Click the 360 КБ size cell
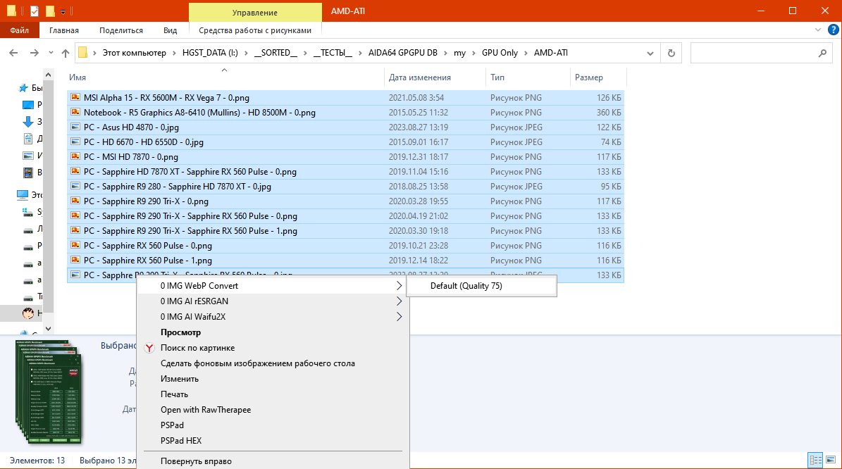This screenshot has width=842, height=469. pyautogui.click(x=608, y=112)
